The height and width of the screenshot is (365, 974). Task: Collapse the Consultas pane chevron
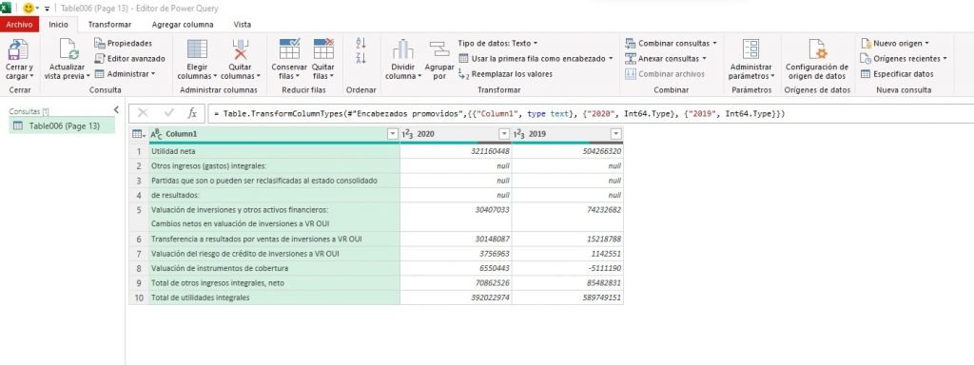coord(115,110)
